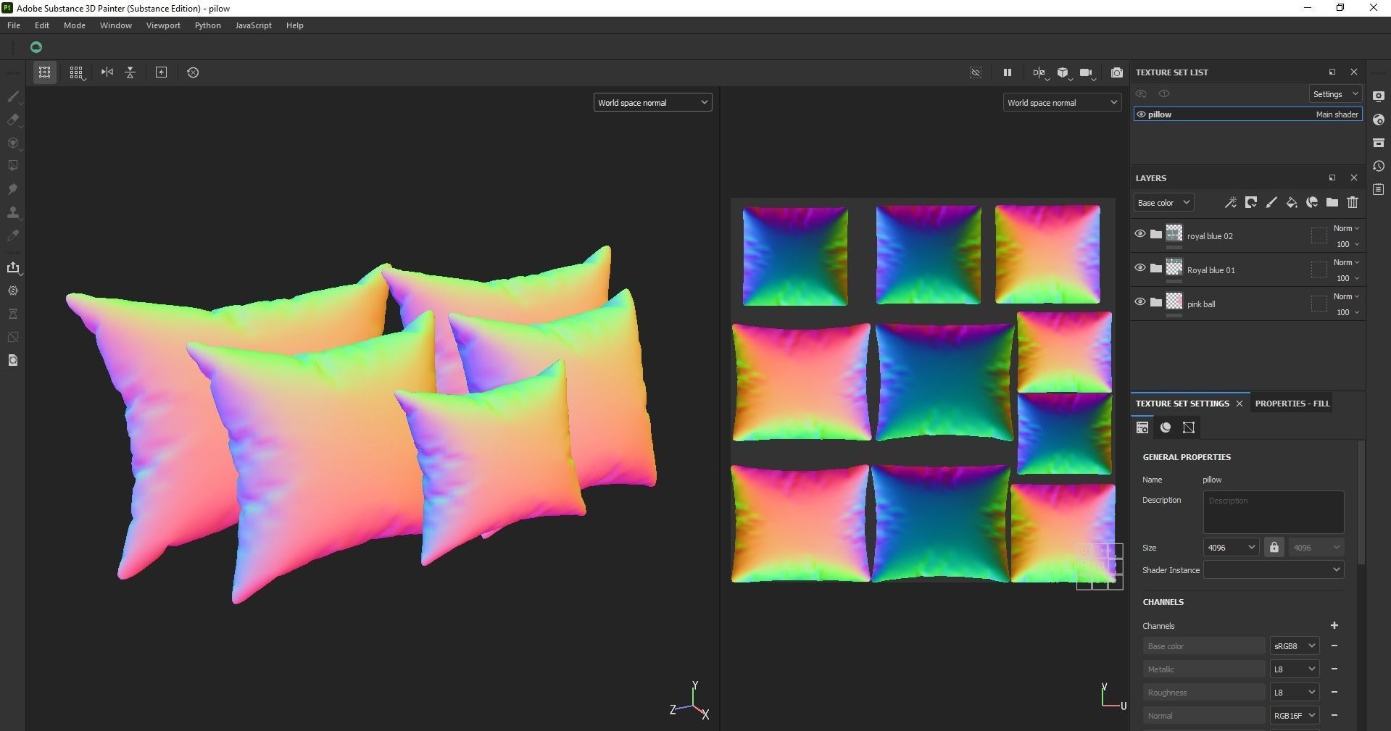
Task: Select the Material picker eyedropper tool
Action: 13,235
